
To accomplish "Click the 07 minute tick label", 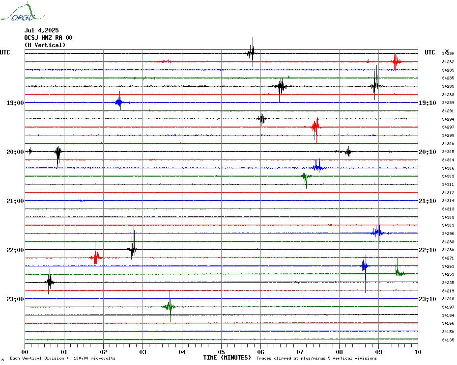I will (x=300, y=352).
